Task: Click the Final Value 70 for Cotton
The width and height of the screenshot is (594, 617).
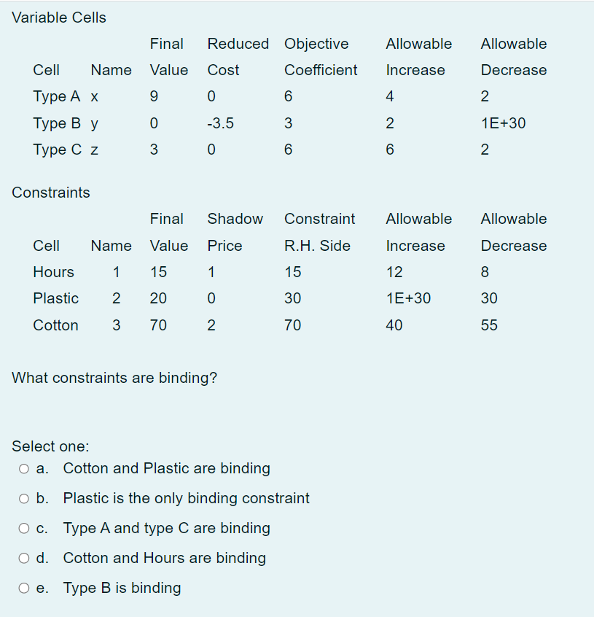Action: 158,325
